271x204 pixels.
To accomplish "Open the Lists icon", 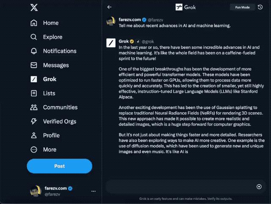I will (x=34, y=93).
